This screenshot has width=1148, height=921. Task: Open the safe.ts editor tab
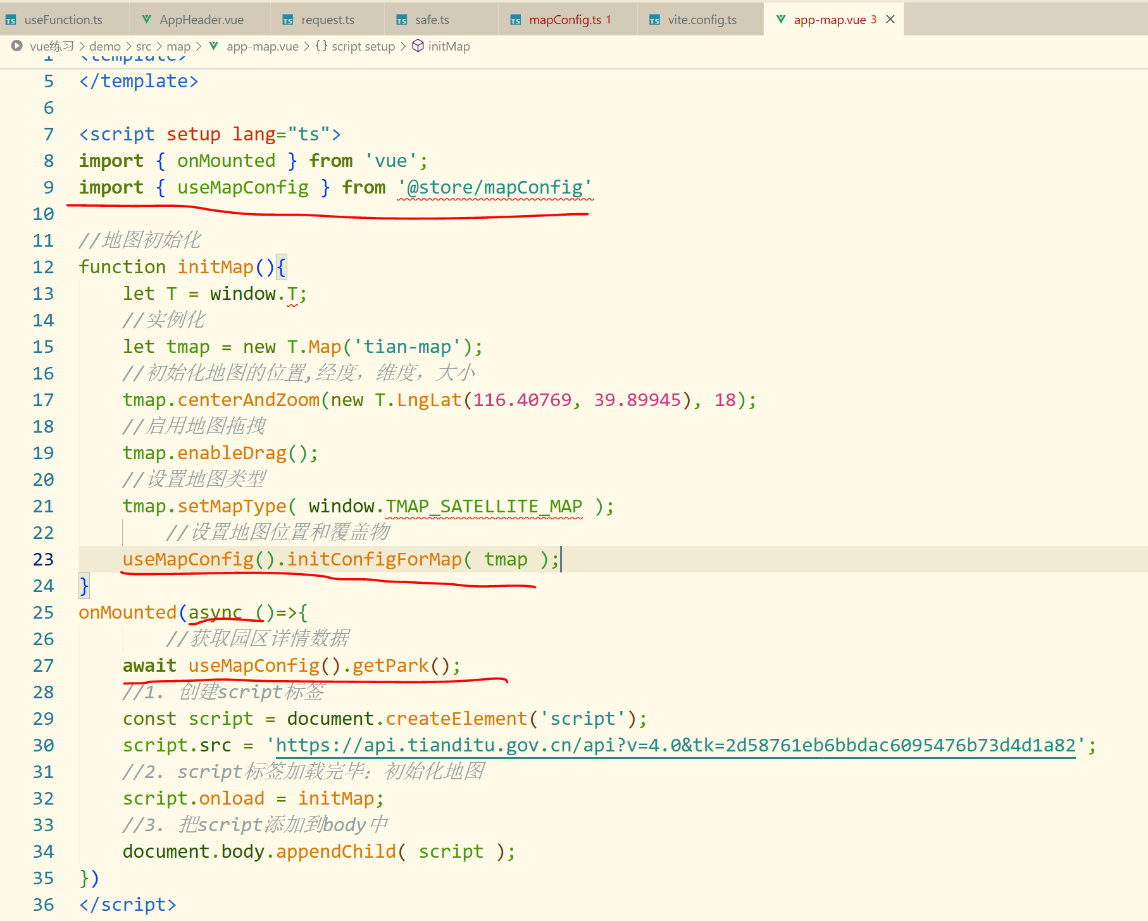pyautogui.click(x=432, y=20)
